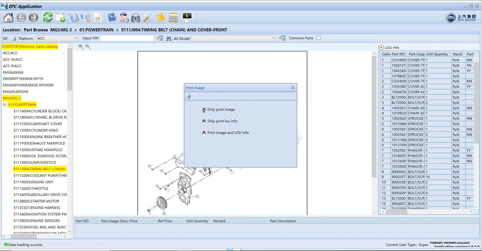Select E111C005:CAMSHAFT COVER in the tree
The height and width of the screenshot is (251, 482).
coord(38,124)
